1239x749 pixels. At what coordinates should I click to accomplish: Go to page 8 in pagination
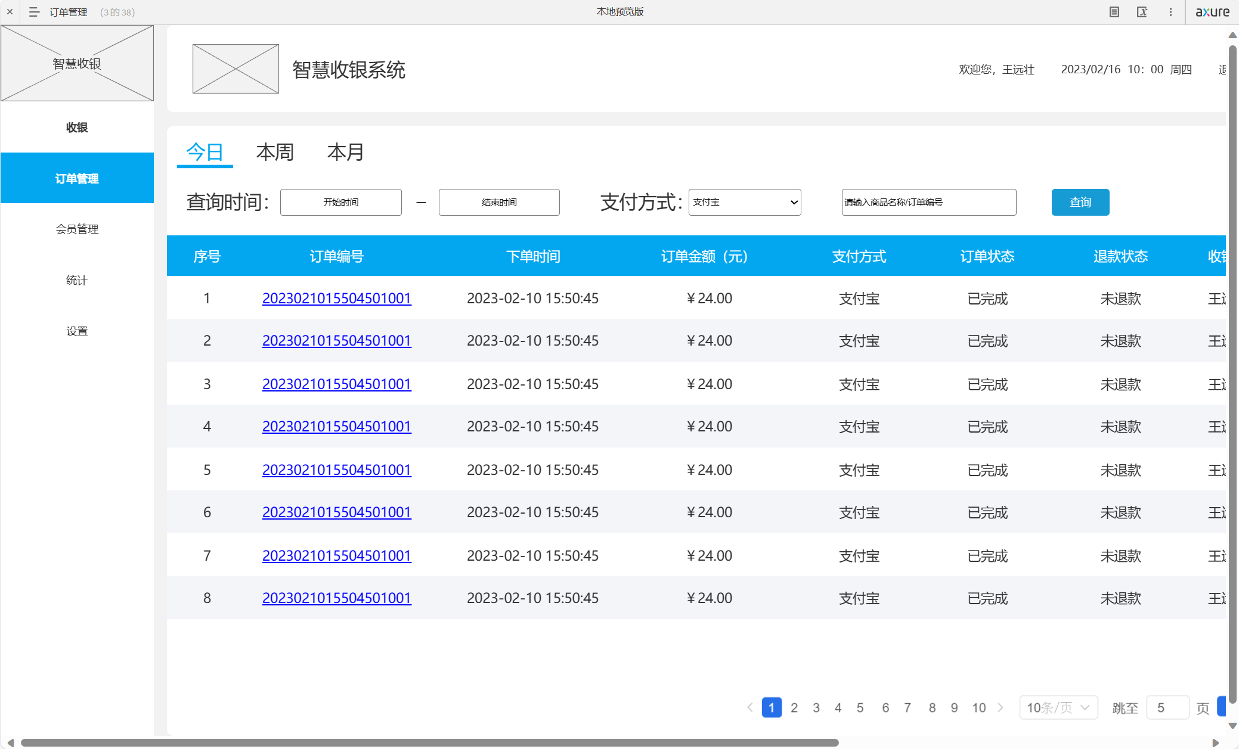pyautogui.click(x=933, y=707)
